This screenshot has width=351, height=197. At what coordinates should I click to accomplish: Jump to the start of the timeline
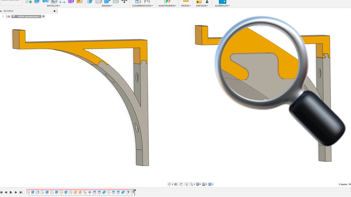click(x=1, y=192)
